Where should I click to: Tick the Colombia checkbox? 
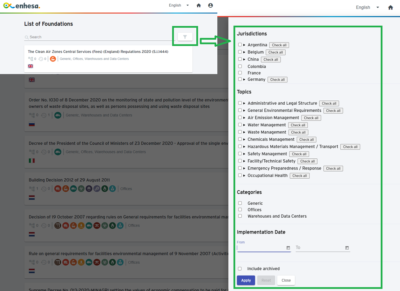[240, 66]
